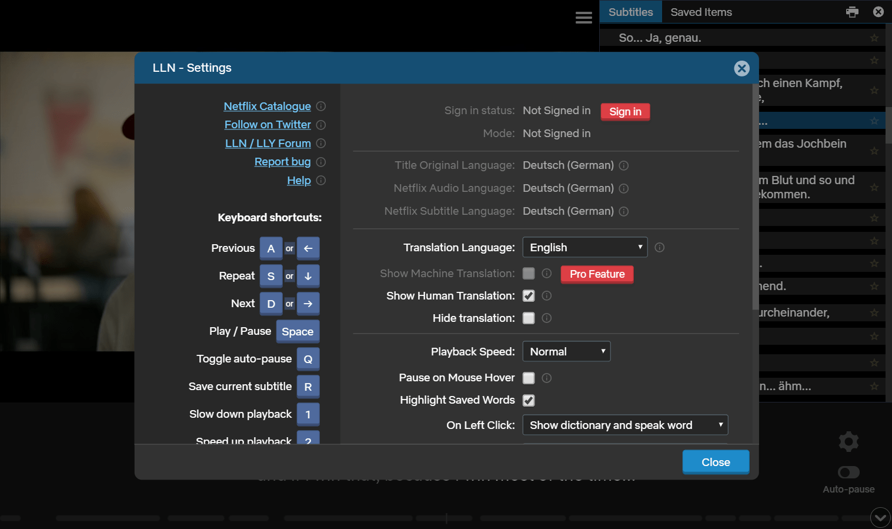This screenshot has height=529, width=892.
Task: Click the settings gear icon
Action: (848, 441)
